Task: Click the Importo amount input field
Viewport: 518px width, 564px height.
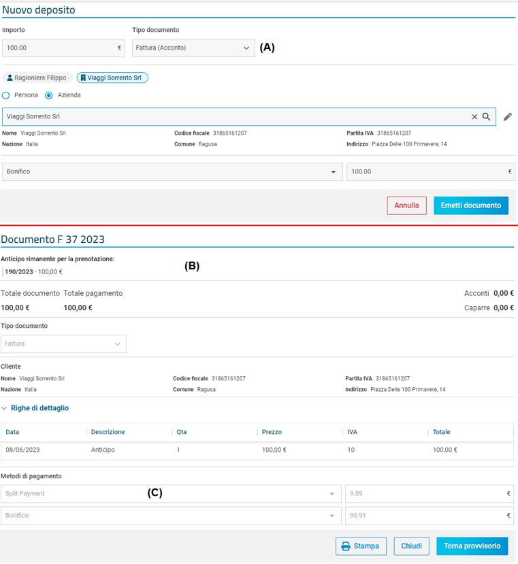Action: 60,48
